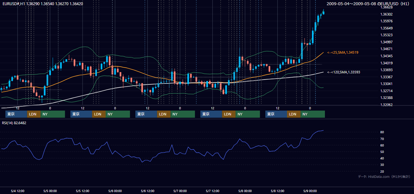Select the 5/7 00:00 date label
This screenshot has height=194, width=414.
click(180, 191)
